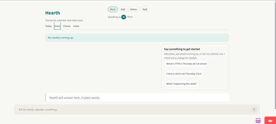276x124 pixels.
Task: Click "Hearth will answer here" response area
Action: [x=137, y=97]
